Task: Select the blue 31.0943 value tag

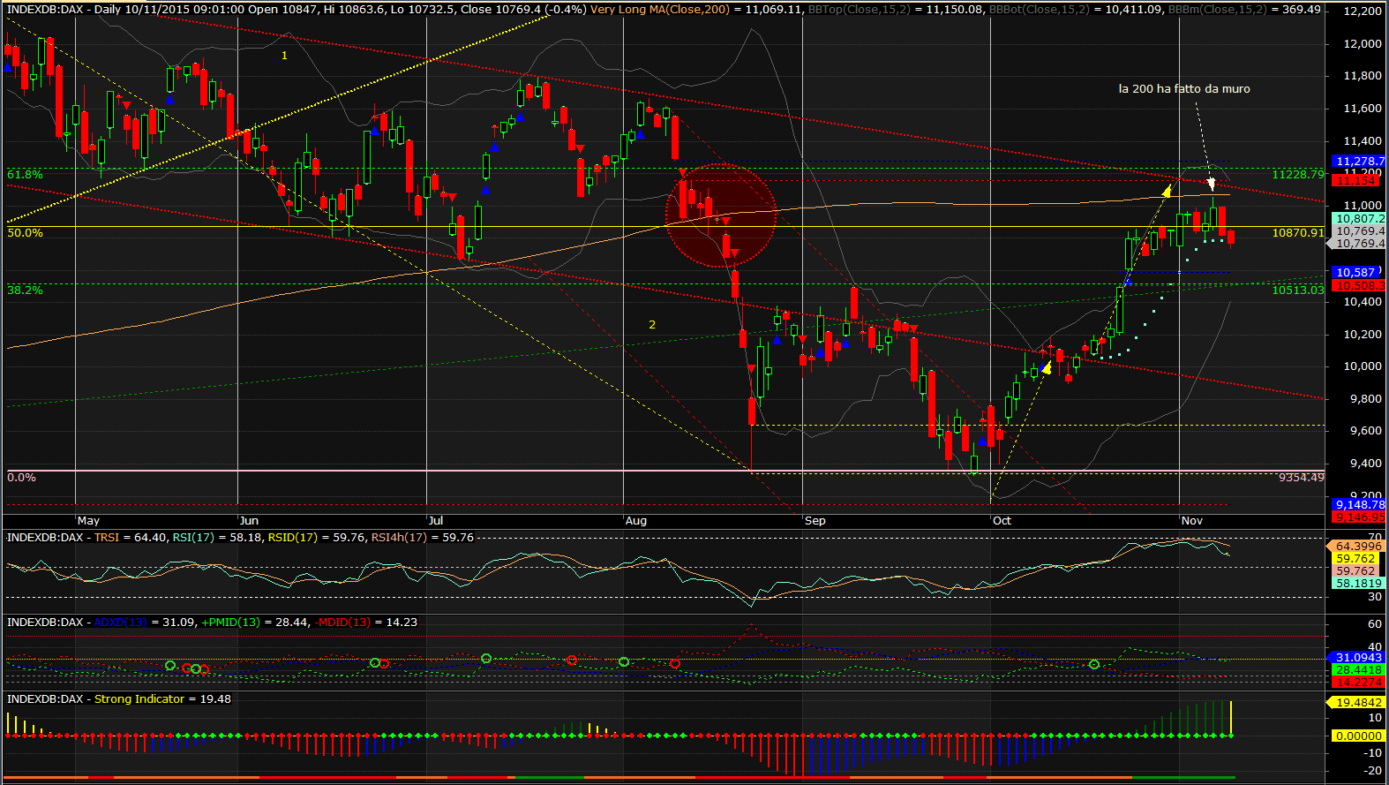Action: 1355,658
